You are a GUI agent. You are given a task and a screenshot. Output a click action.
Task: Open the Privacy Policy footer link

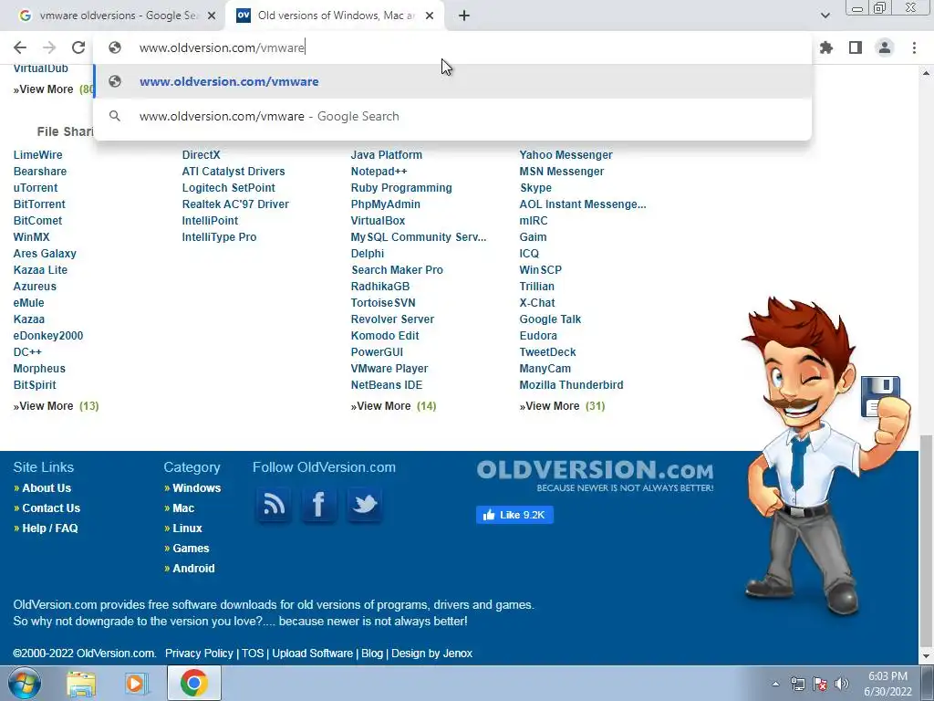(x=199, y=654)
